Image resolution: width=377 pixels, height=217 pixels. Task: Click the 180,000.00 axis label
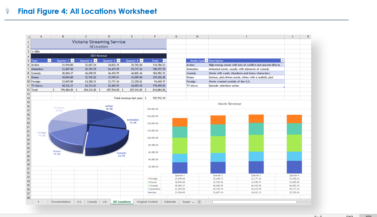(153, 109)
